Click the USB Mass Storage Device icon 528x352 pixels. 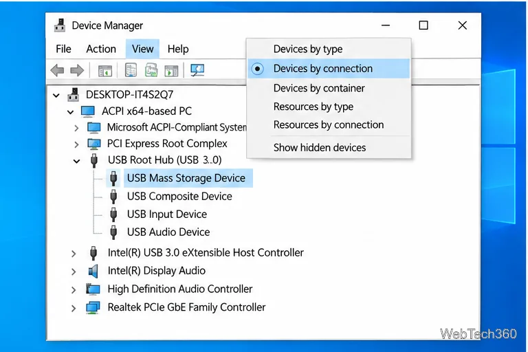point(113,178)
